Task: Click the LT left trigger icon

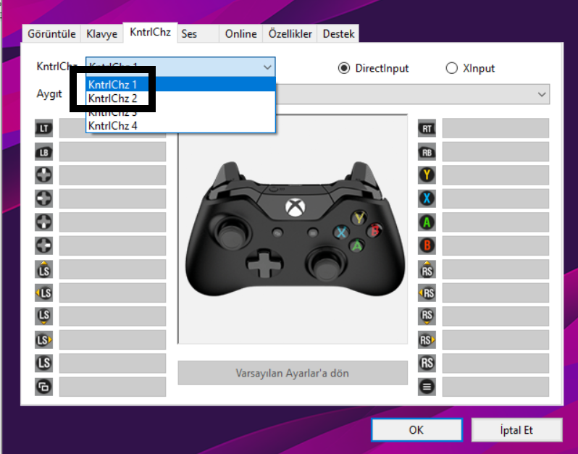Action: coord(44,128)
